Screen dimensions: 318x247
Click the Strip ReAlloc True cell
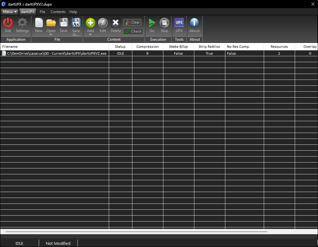click(x=209, y=53)
